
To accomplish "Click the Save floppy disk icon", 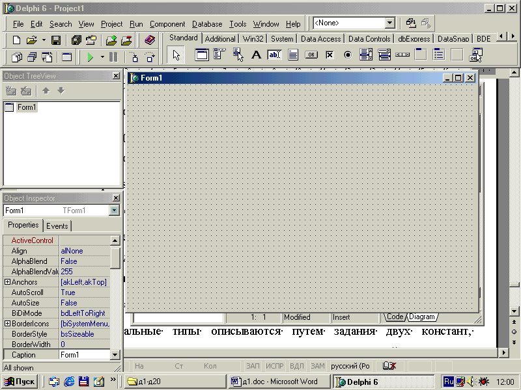I will [56, 40].
